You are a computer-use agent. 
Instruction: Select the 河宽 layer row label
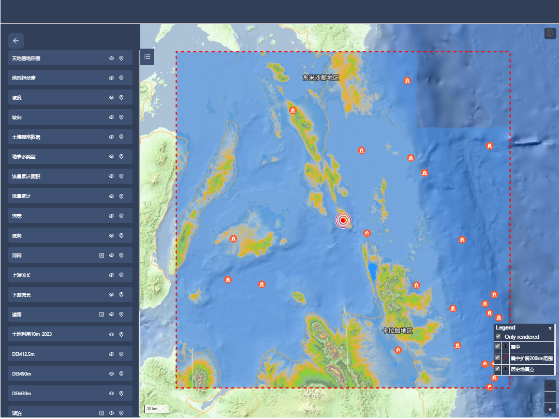17,216
